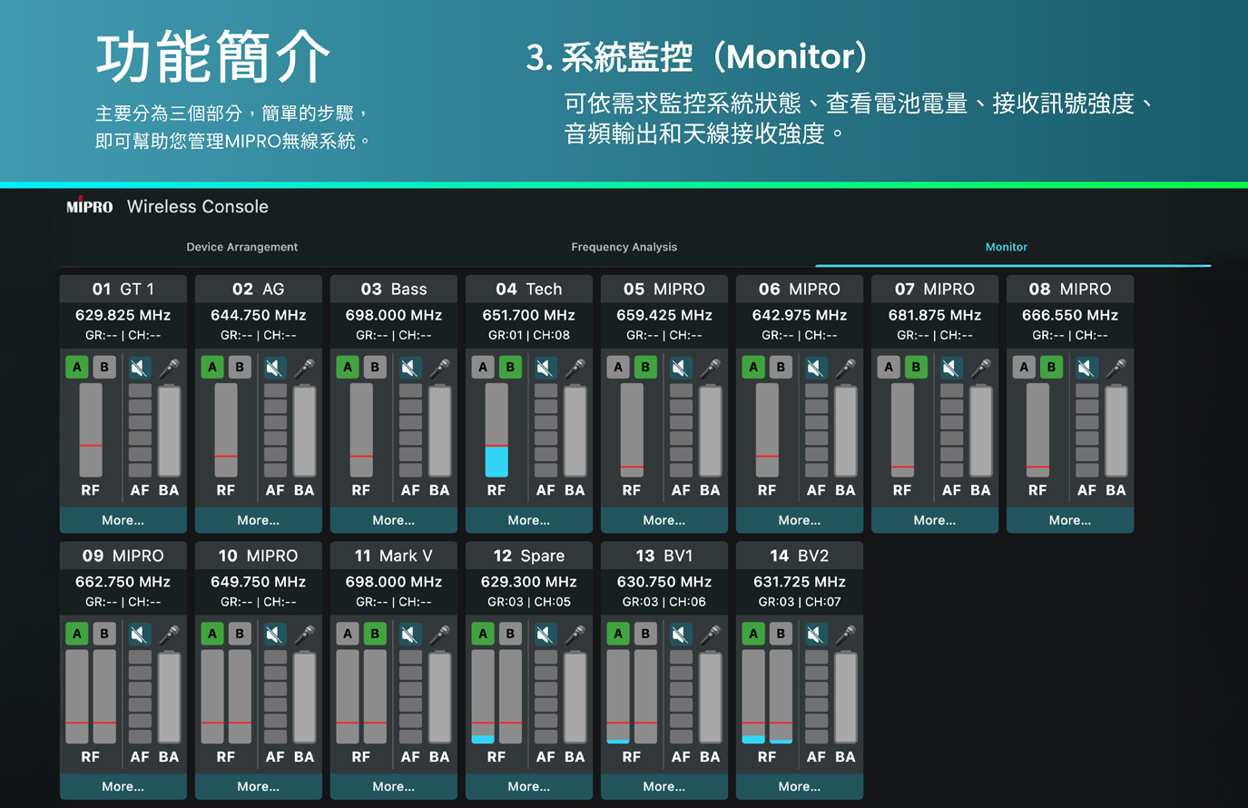Click the microphone icon on channel 02 AG
Image resolution: width=1248 pixels, height=808 pixels.
(x=304, y=368)
